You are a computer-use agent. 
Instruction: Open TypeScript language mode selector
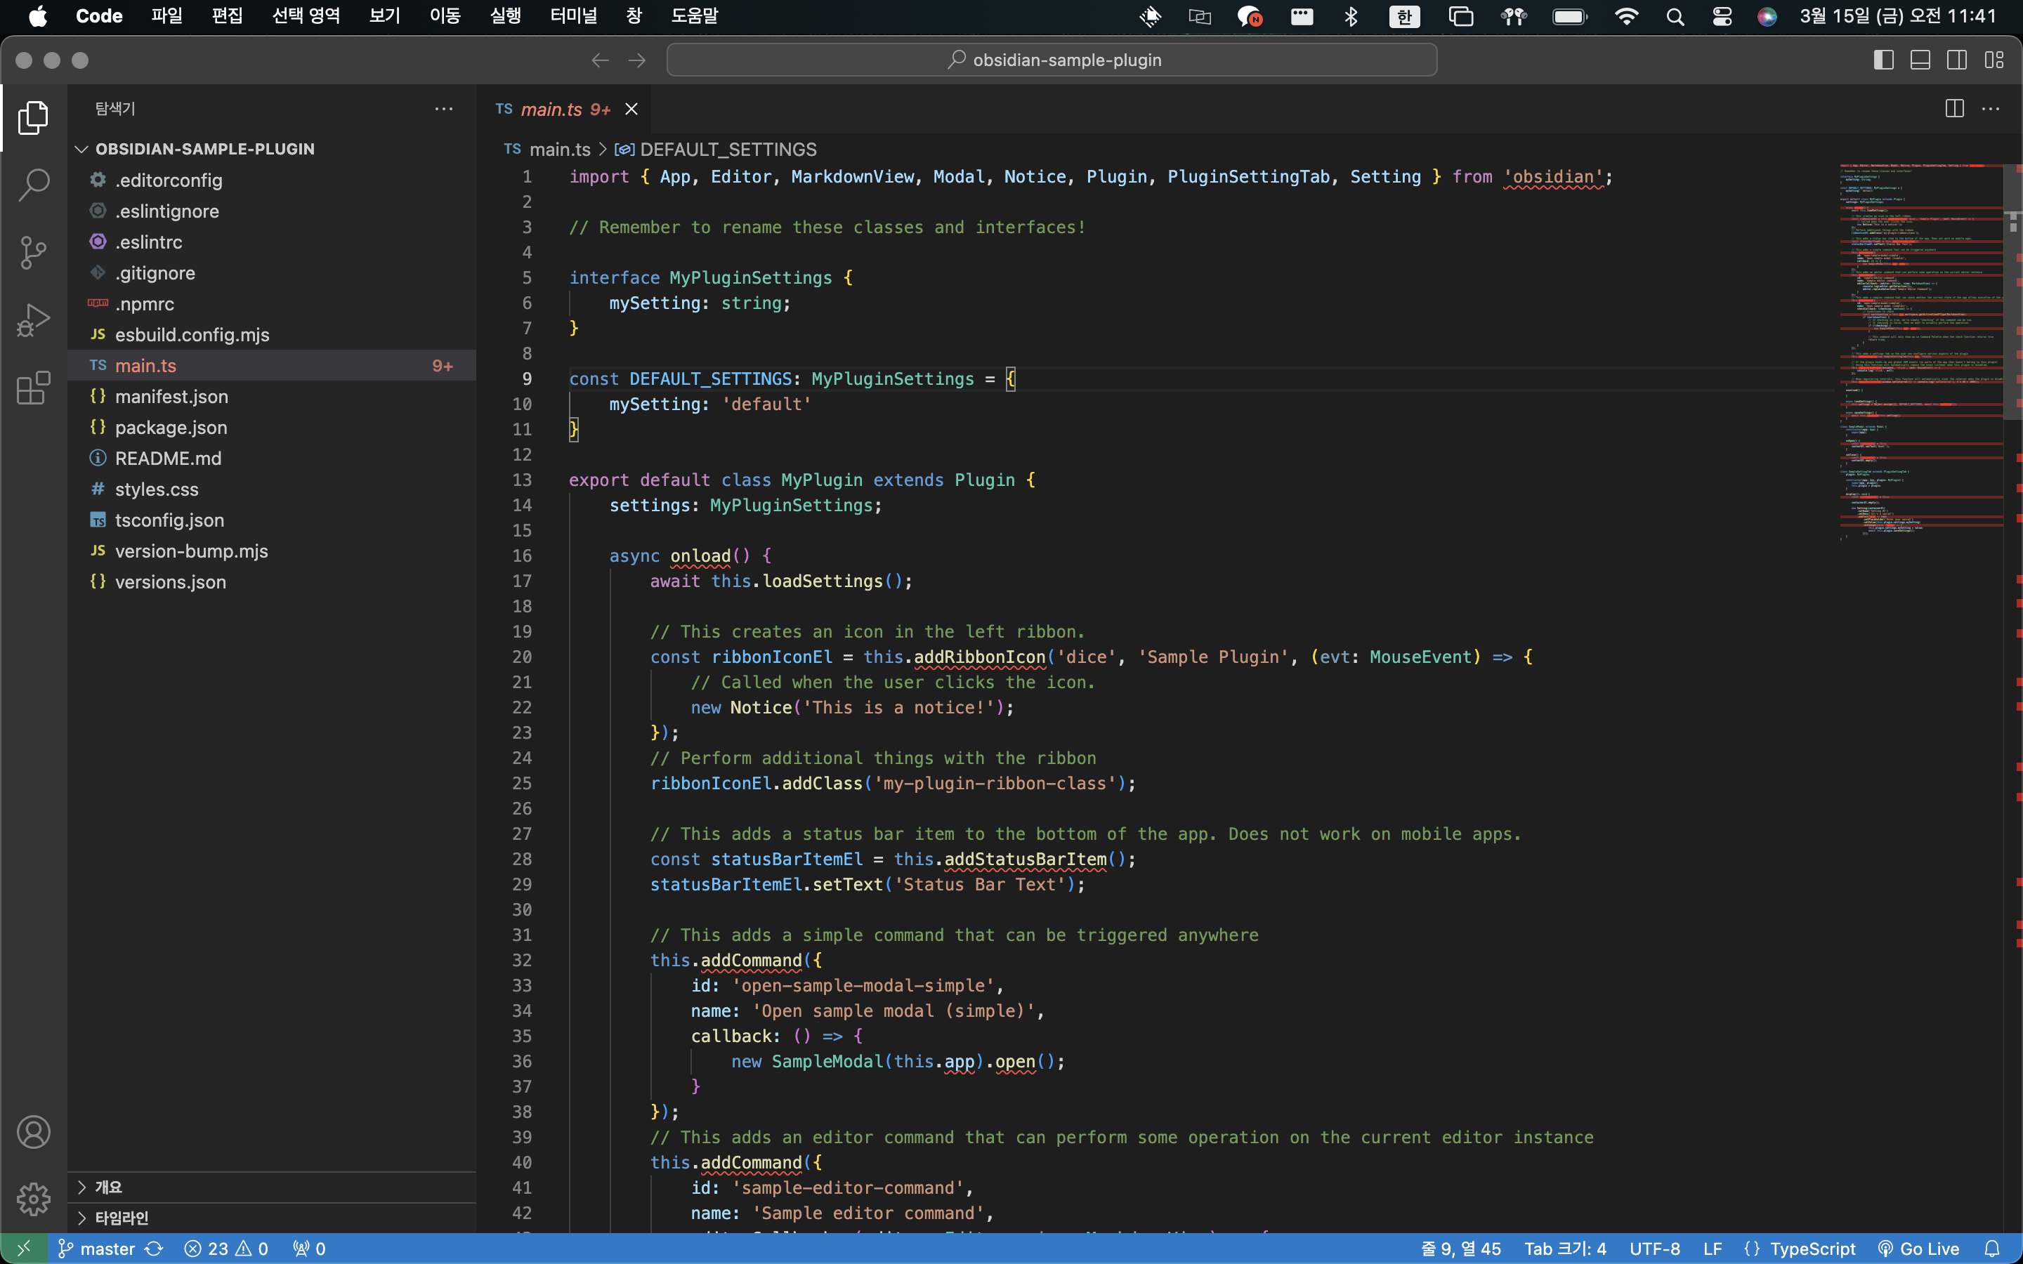point(1812,1248)
